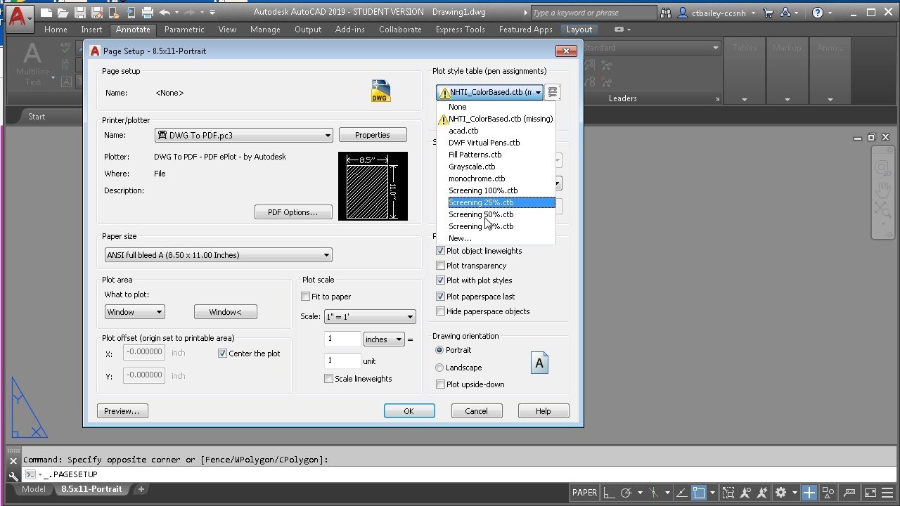900x506 pixels.
Task: Enable the Fit to paper checkbox
Action: pos(305,297)
